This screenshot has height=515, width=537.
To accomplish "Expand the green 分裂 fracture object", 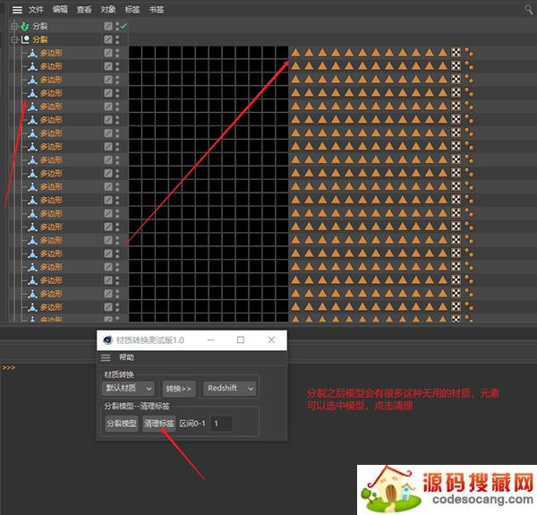I will click(14, 26).
